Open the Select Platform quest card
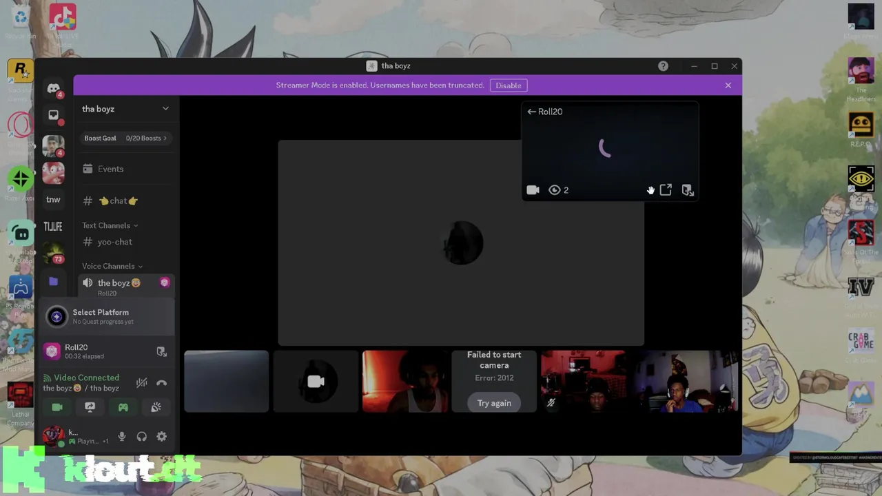The image size is (882, 496). (x=106, y=316)
